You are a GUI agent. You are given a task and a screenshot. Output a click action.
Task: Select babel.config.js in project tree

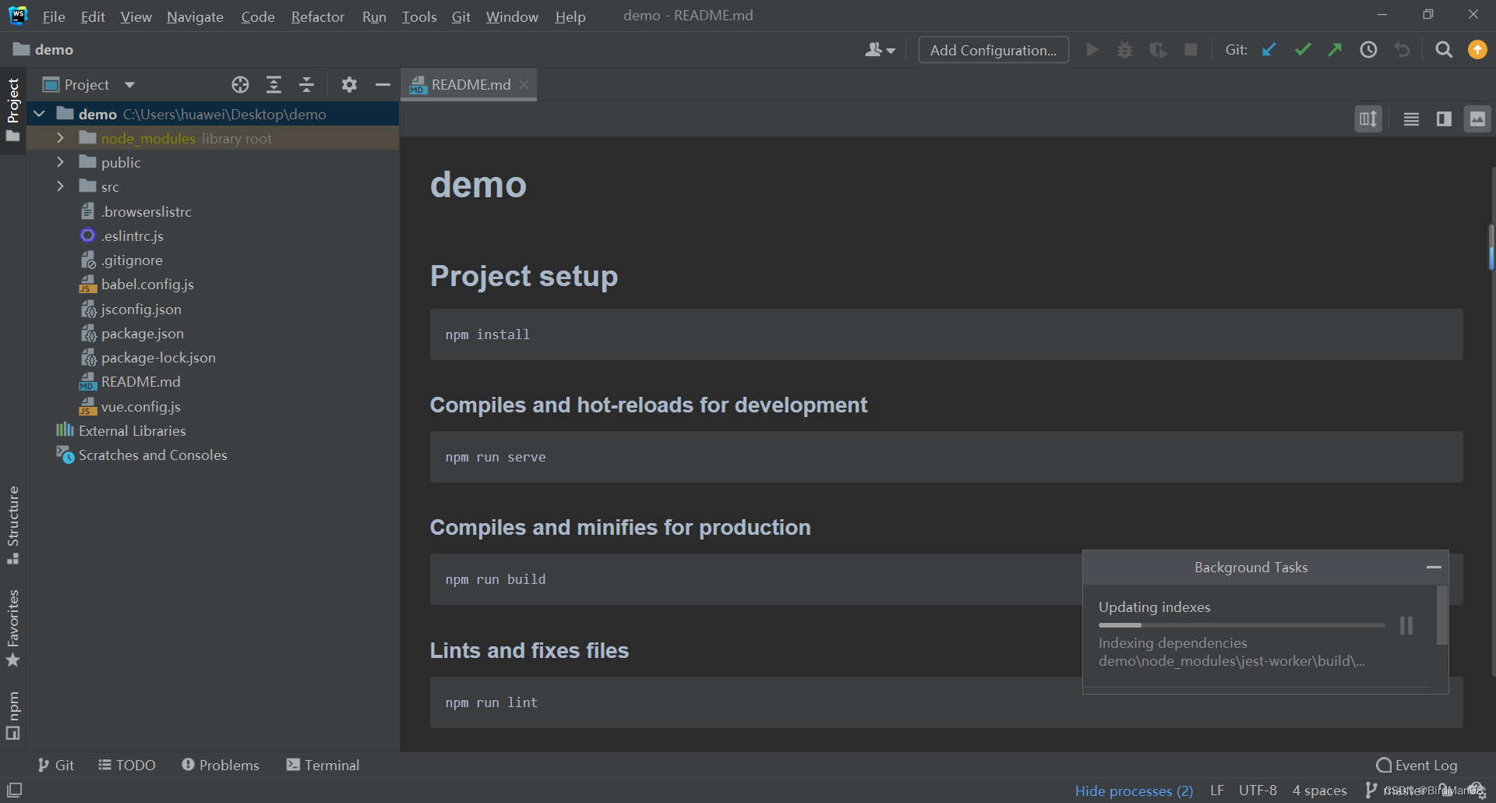click(x=147, y=284)
